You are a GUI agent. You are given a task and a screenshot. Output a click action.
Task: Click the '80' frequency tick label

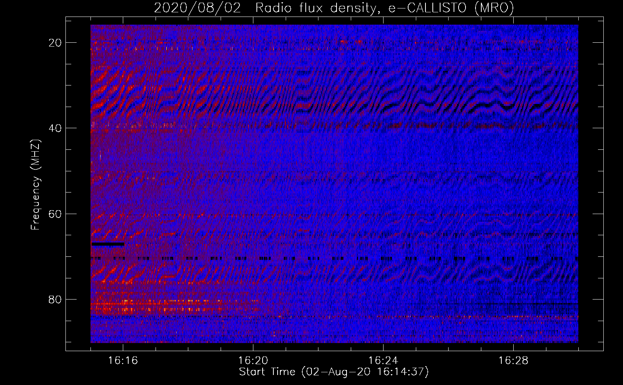[55, 299]
